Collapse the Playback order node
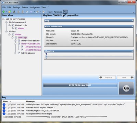137x123 pixels. coord(10,25)
